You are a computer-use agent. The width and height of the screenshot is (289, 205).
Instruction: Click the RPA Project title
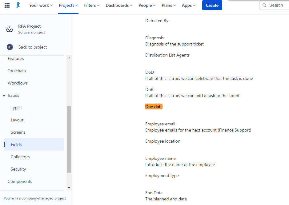pyautogui.click(x=30, y=26)
